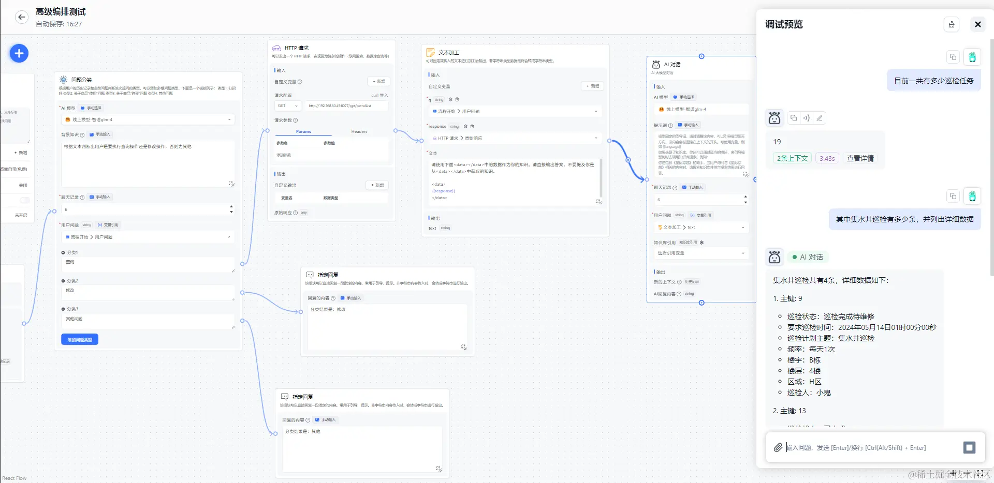Click 手动选择 toggle in 问题分类 AI 模型
The width and height of the screenshot is (994, 483).
click(x=91, y=108)
